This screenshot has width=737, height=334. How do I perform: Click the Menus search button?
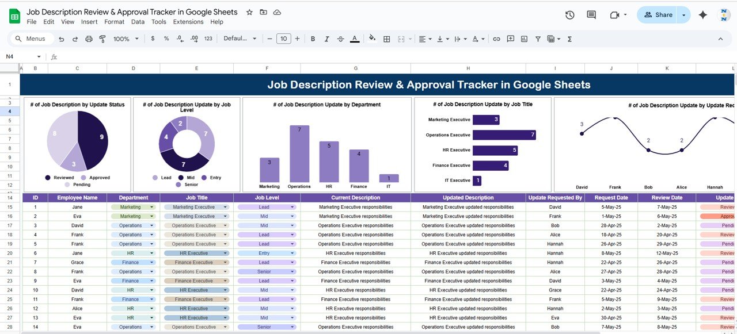[31, 39]
